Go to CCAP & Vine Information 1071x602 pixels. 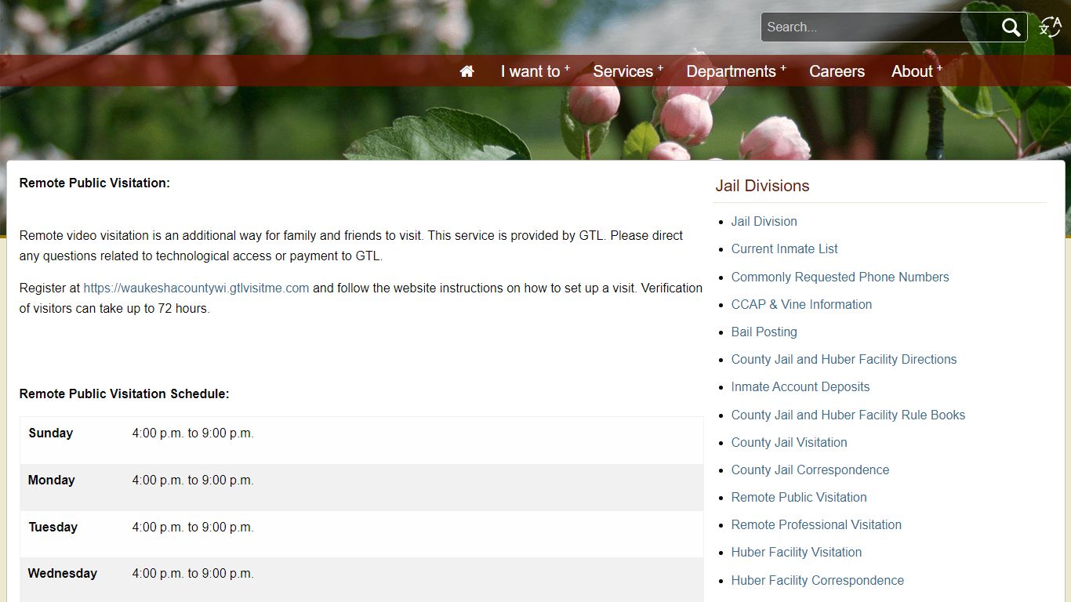click(x=801, y=304)
